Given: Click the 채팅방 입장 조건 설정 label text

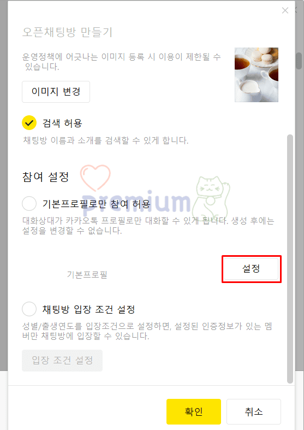Looking at the screenshot, I should pyautogui.click(x=88, y=310).
